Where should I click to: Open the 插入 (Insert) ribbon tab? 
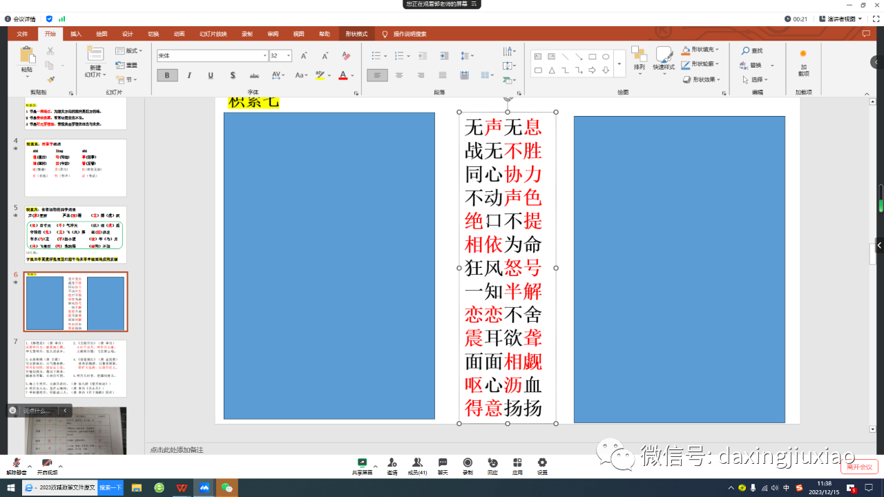[x=76, y=34]
